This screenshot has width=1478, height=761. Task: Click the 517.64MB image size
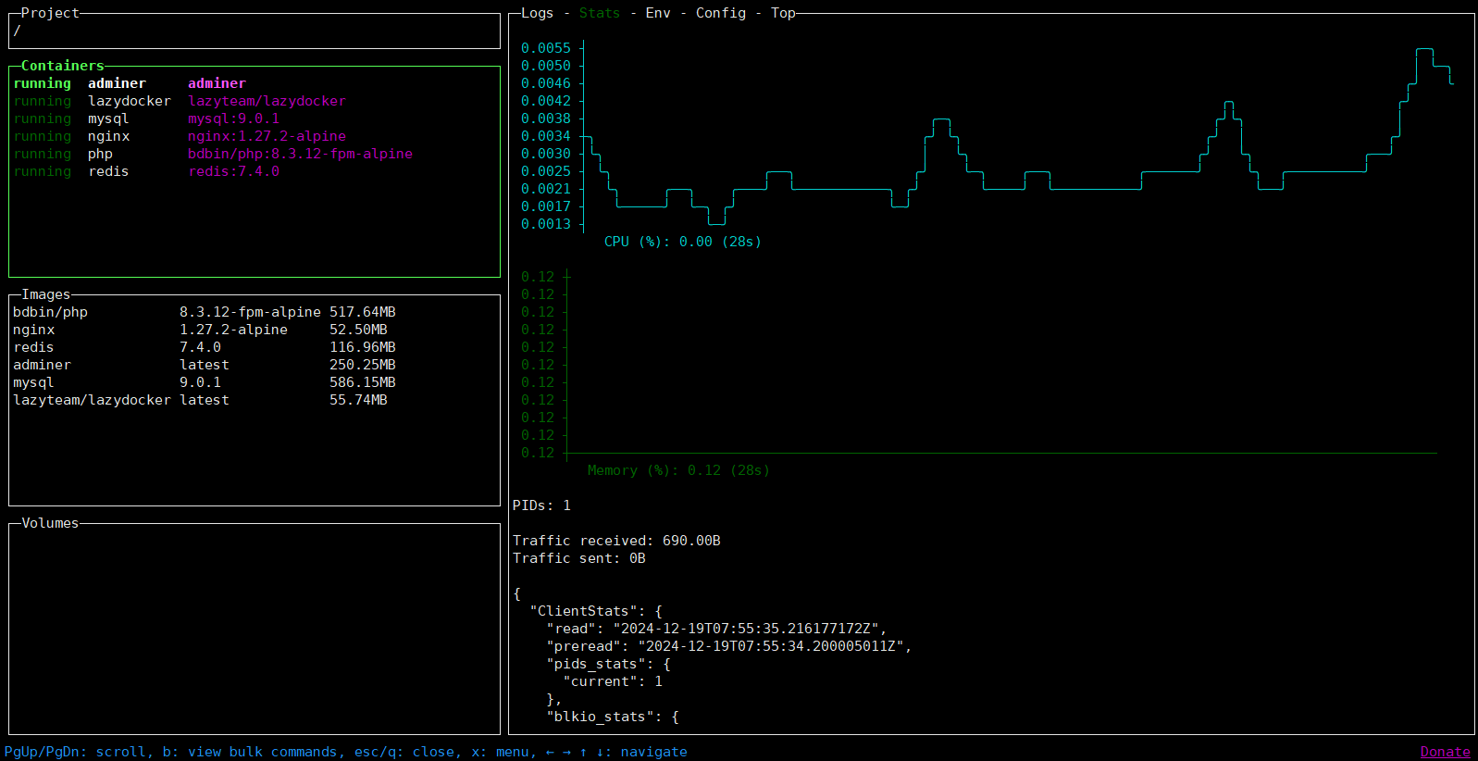pos(363,312)
